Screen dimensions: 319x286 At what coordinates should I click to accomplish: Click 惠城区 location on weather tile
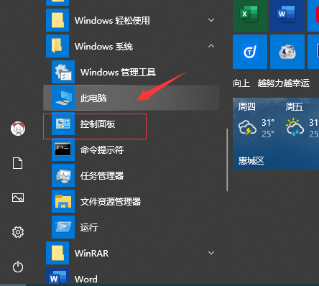point(251,160)
